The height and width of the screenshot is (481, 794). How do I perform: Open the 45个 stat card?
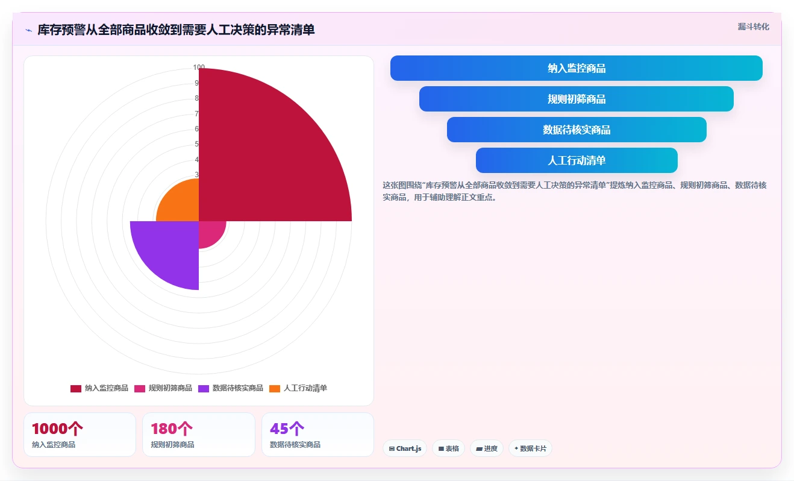tap(317, 435)
